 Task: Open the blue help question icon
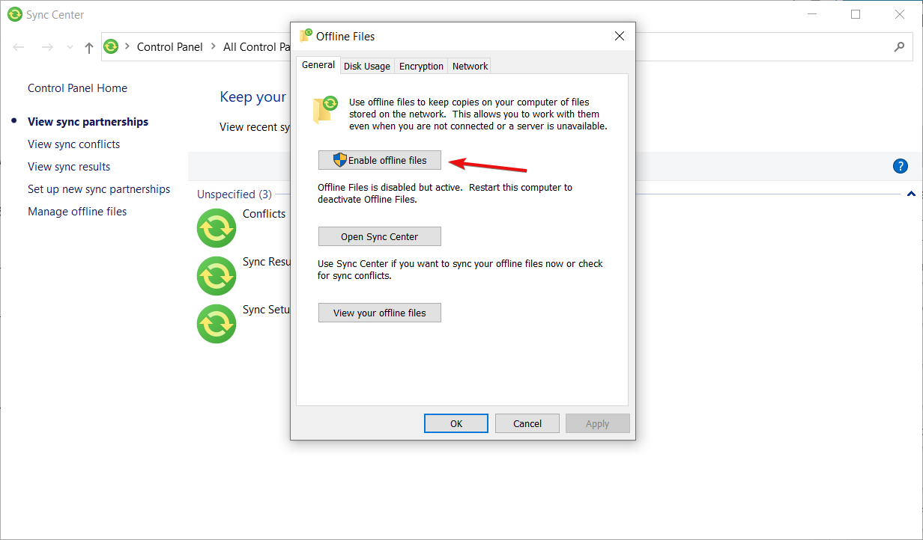pyautogui.click(x=901, y=166)
